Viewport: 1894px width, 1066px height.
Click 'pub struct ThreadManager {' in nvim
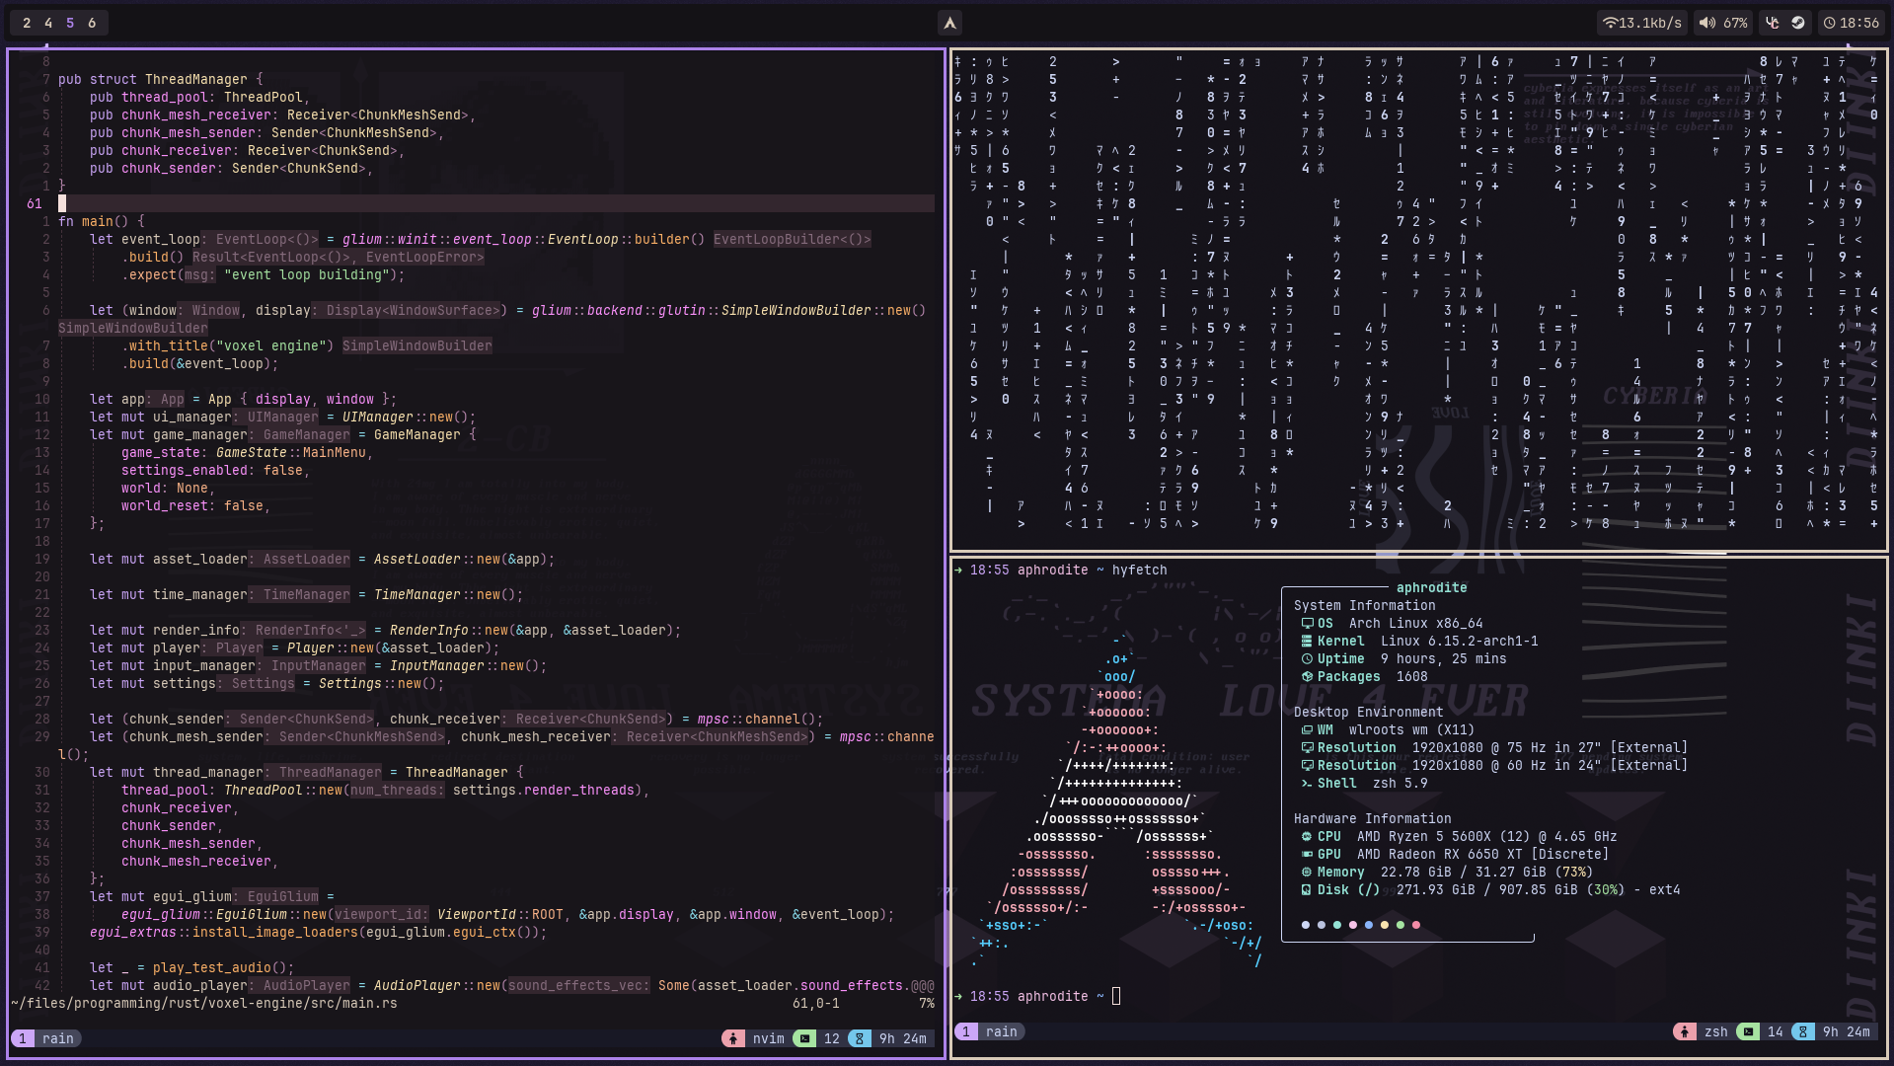click(160, 80)
